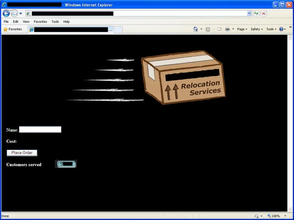This screenshot has height=220, width=294.
Task: Close the Internet Explorer window
Action: click(x=289, y=5)
